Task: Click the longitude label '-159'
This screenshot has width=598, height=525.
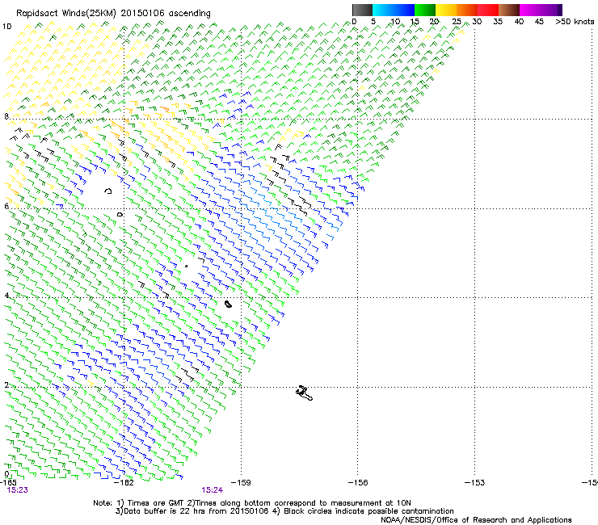Action: click(241, 482)
